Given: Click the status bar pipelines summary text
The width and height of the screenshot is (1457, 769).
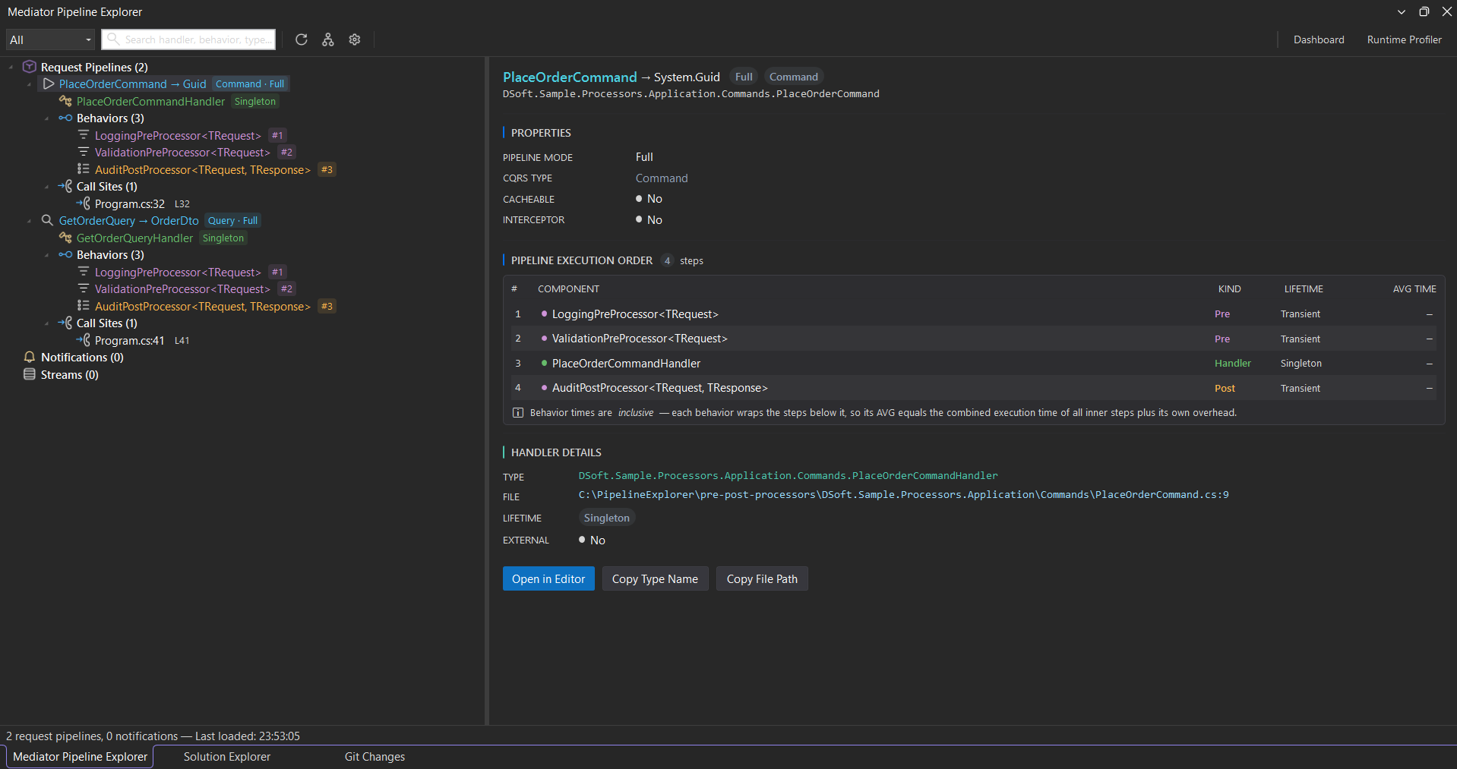Looking at the screenshot, I should [153, 736].
